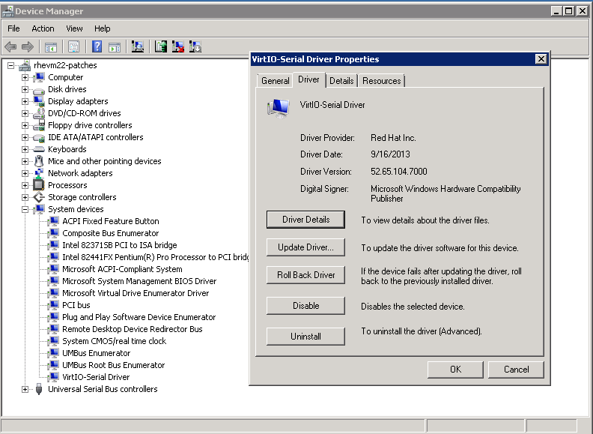Click the Mice and pointing devices icon
Image resolution: width=593 pixels, height=434 pixels.
pos(39,161)
